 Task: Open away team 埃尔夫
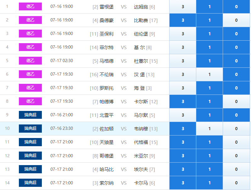click(x=141, y=169)
